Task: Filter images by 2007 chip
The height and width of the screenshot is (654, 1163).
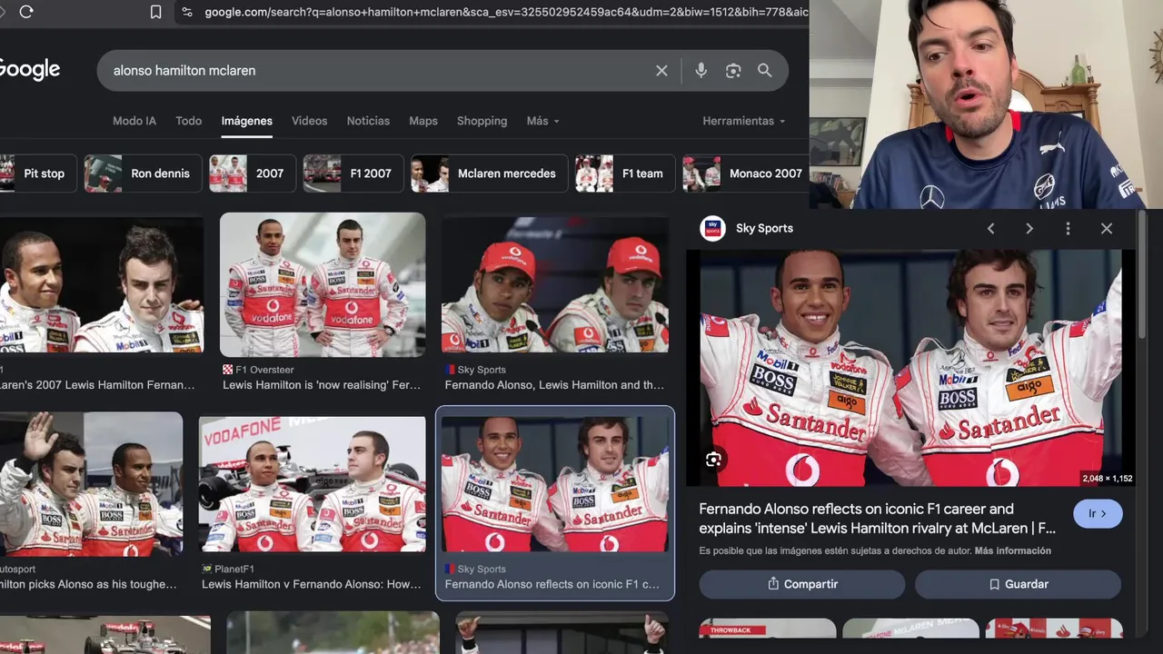Action: click(253, 173)
